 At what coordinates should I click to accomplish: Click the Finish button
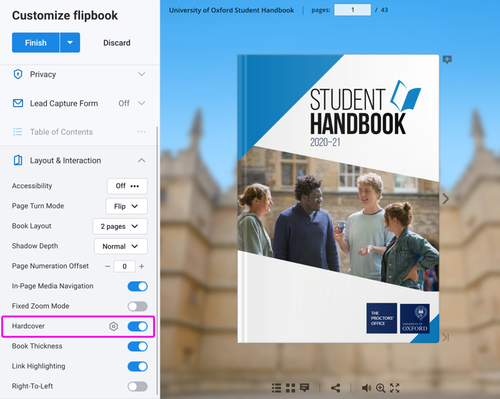pyautogui.click(x=36, y=43)
